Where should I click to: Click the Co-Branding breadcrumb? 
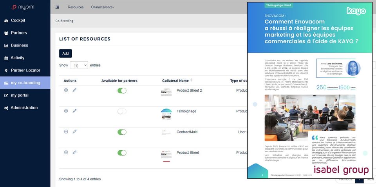click(64, 21)
